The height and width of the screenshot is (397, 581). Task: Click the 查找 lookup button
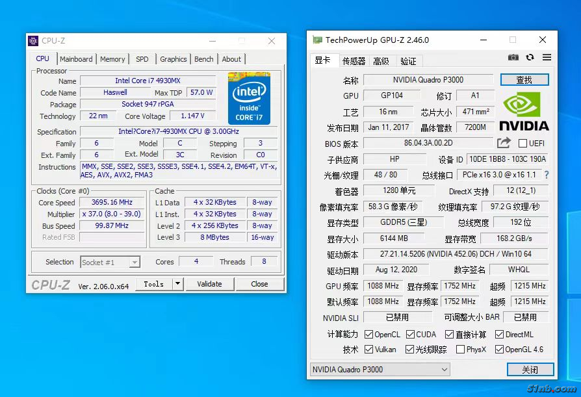click(524, 80)
